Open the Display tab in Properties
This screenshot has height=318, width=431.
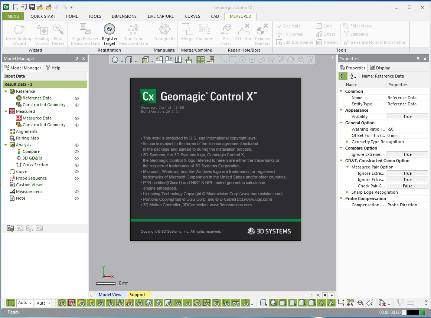tap(380, 68)
